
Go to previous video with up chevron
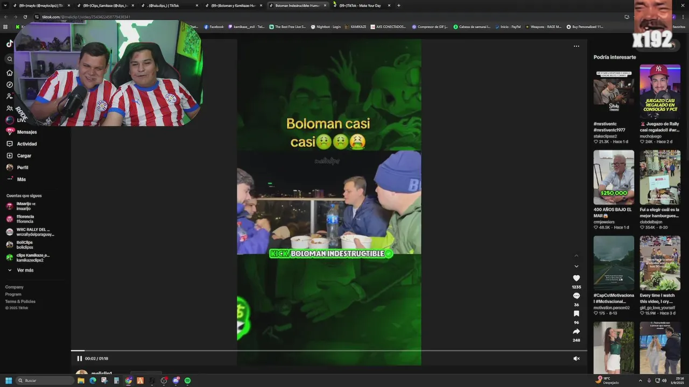click(576, 255)
